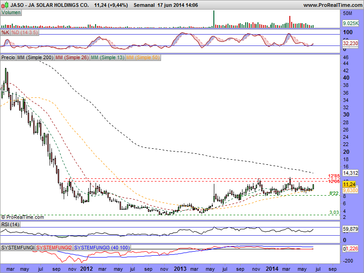Click the JASO - JA SOLAR HOLDINGS CO. title
The height and width of the screenshot is (273, 364).
[x=50, y=5]
